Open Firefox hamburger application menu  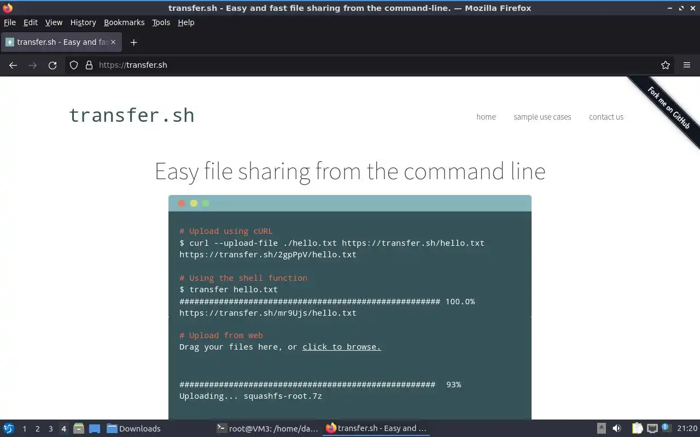(687, 65)
